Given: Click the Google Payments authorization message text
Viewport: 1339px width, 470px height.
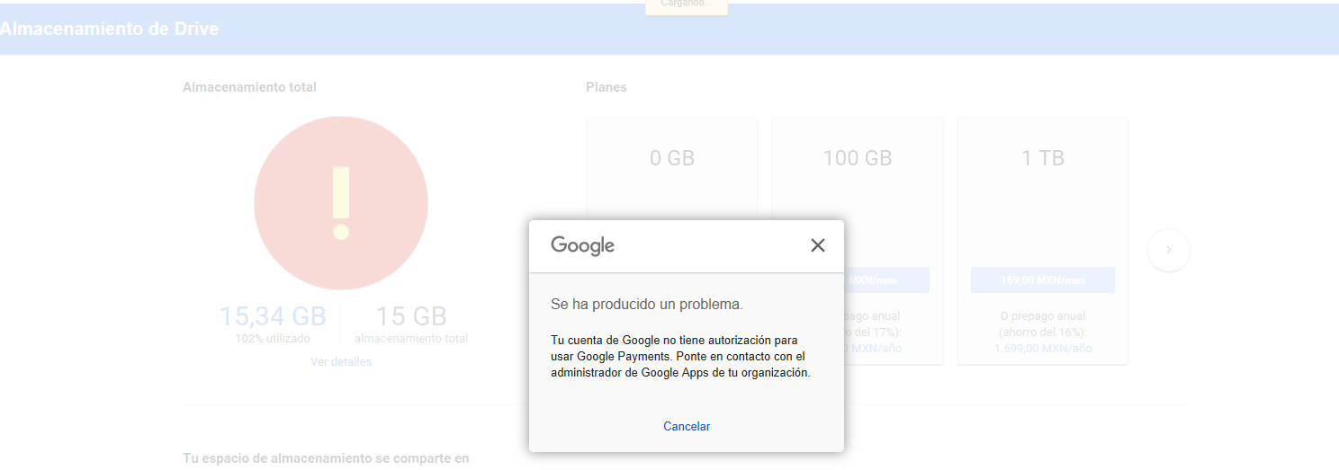Looking at the screenshot, I should point(679,357).
